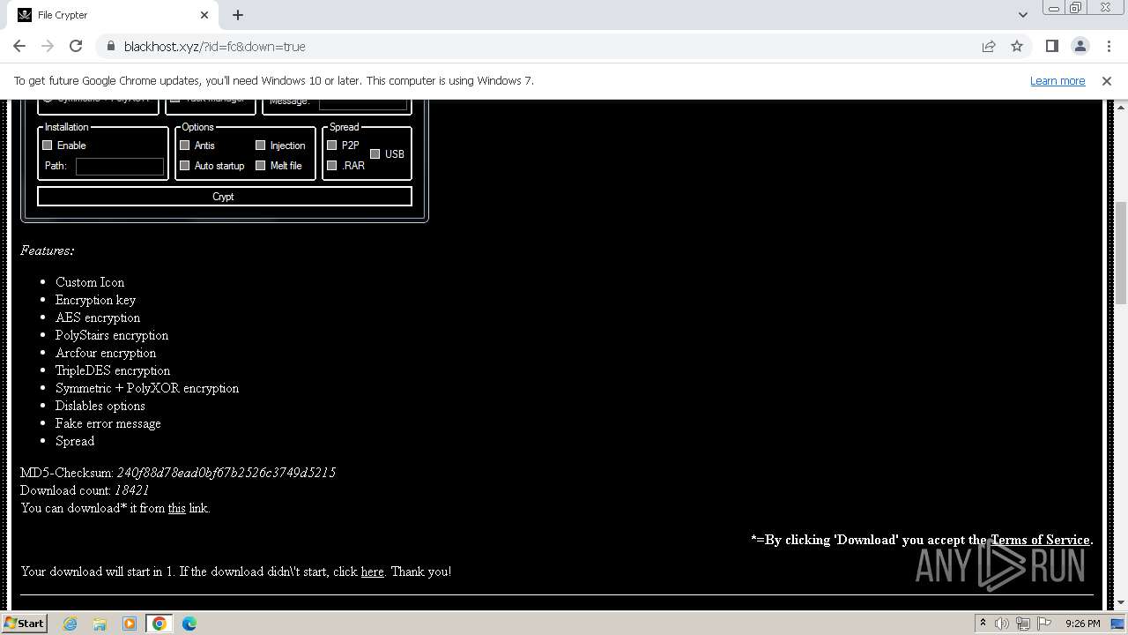Open the network tray icon
Image resolution: width=1128 pixels, height=635 pixels.
tap(1023, 624)
